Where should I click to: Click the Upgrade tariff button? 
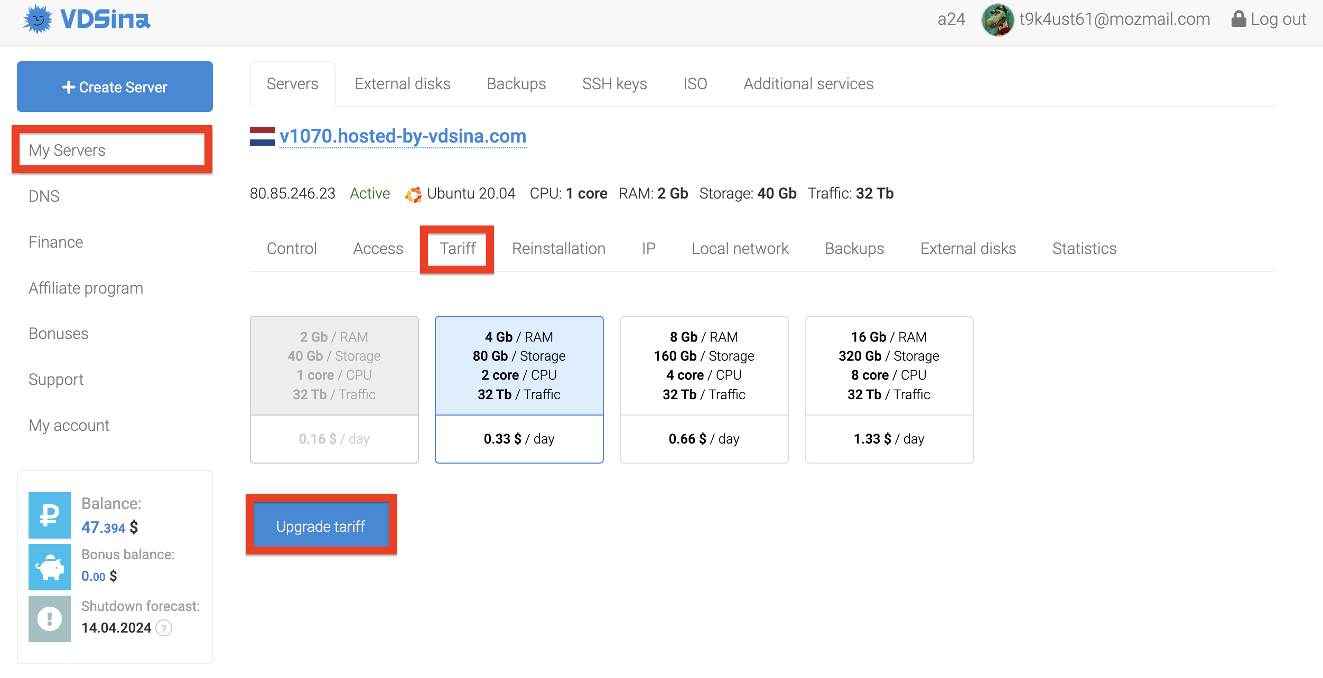321,526
